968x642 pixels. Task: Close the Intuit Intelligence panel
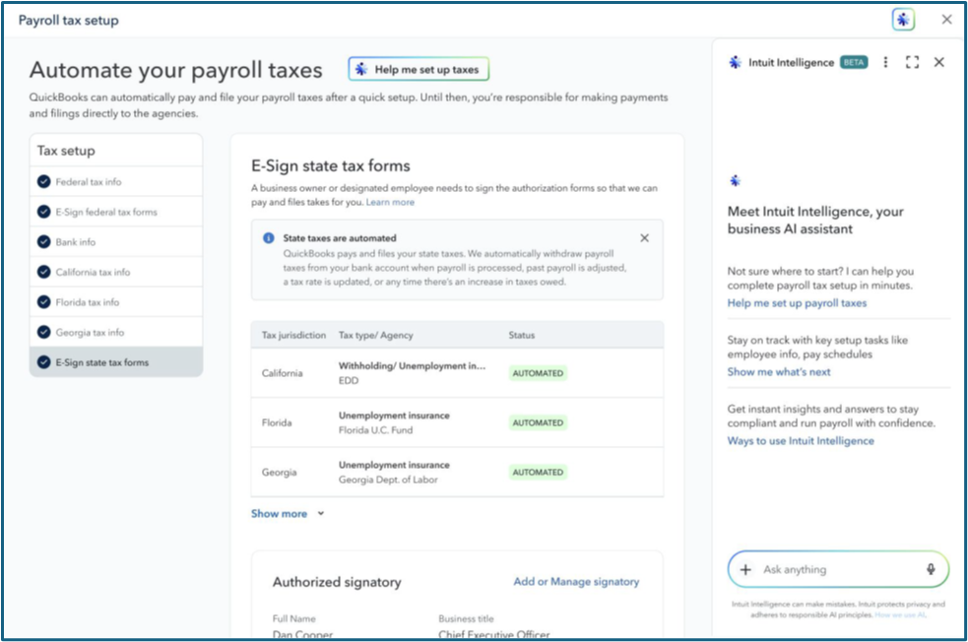tap(938, 62)
